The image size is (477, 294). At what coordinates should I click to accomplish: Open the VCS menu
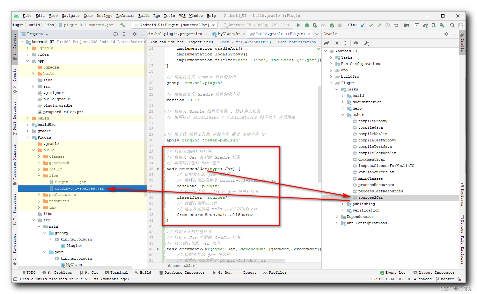(182, 16)
